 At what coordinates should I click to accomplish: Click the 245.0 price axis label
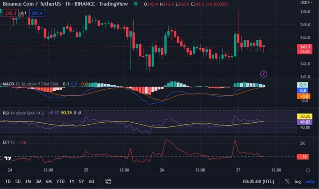[x=305, y=25]
